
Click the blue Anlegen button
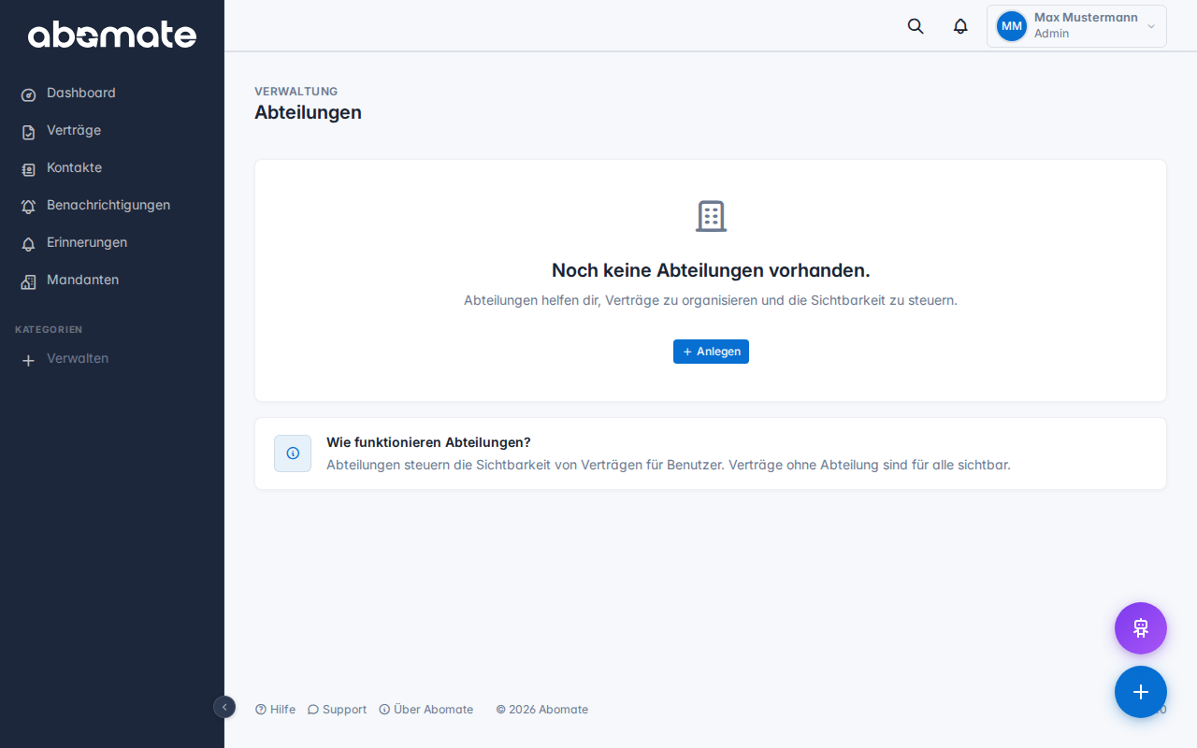(711, 352)
